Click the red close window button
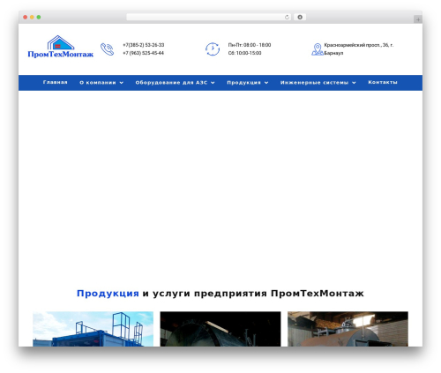Image resolution: width=441 pixels, height=373 pixels. click(26, 18)
